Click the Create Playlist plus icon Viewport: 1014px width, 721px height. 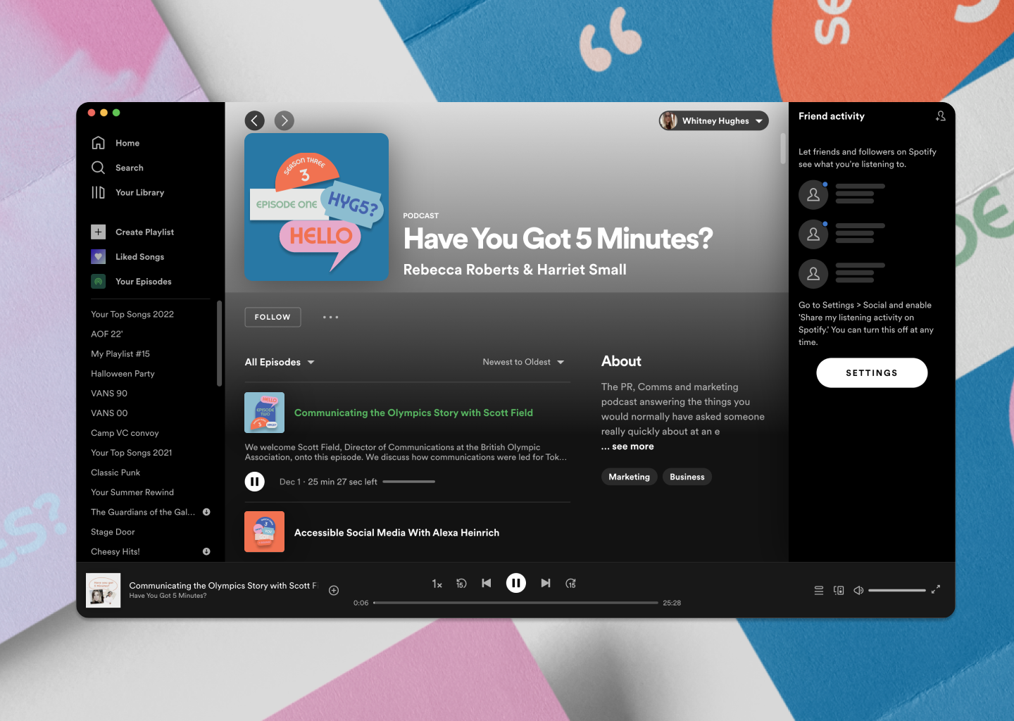tap(99, 232)
